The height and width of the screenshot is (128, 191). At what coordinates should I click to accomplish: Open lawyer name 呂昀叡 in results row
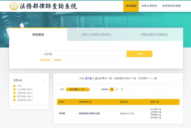click(62, 113)
